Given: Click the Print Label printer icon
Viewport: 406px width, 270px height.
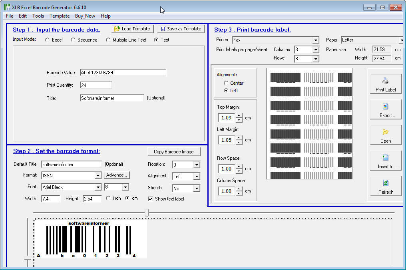Looking at the screenshot, I should coord(385,81).
